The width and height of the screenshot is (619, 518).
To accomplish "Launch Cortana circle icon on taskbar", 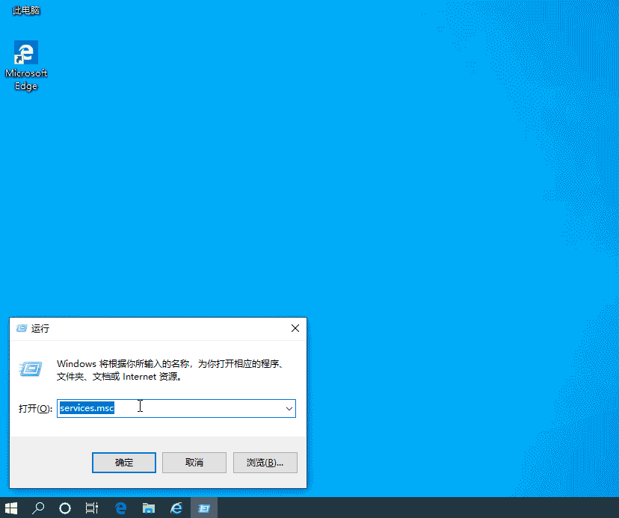I will 65,508.
